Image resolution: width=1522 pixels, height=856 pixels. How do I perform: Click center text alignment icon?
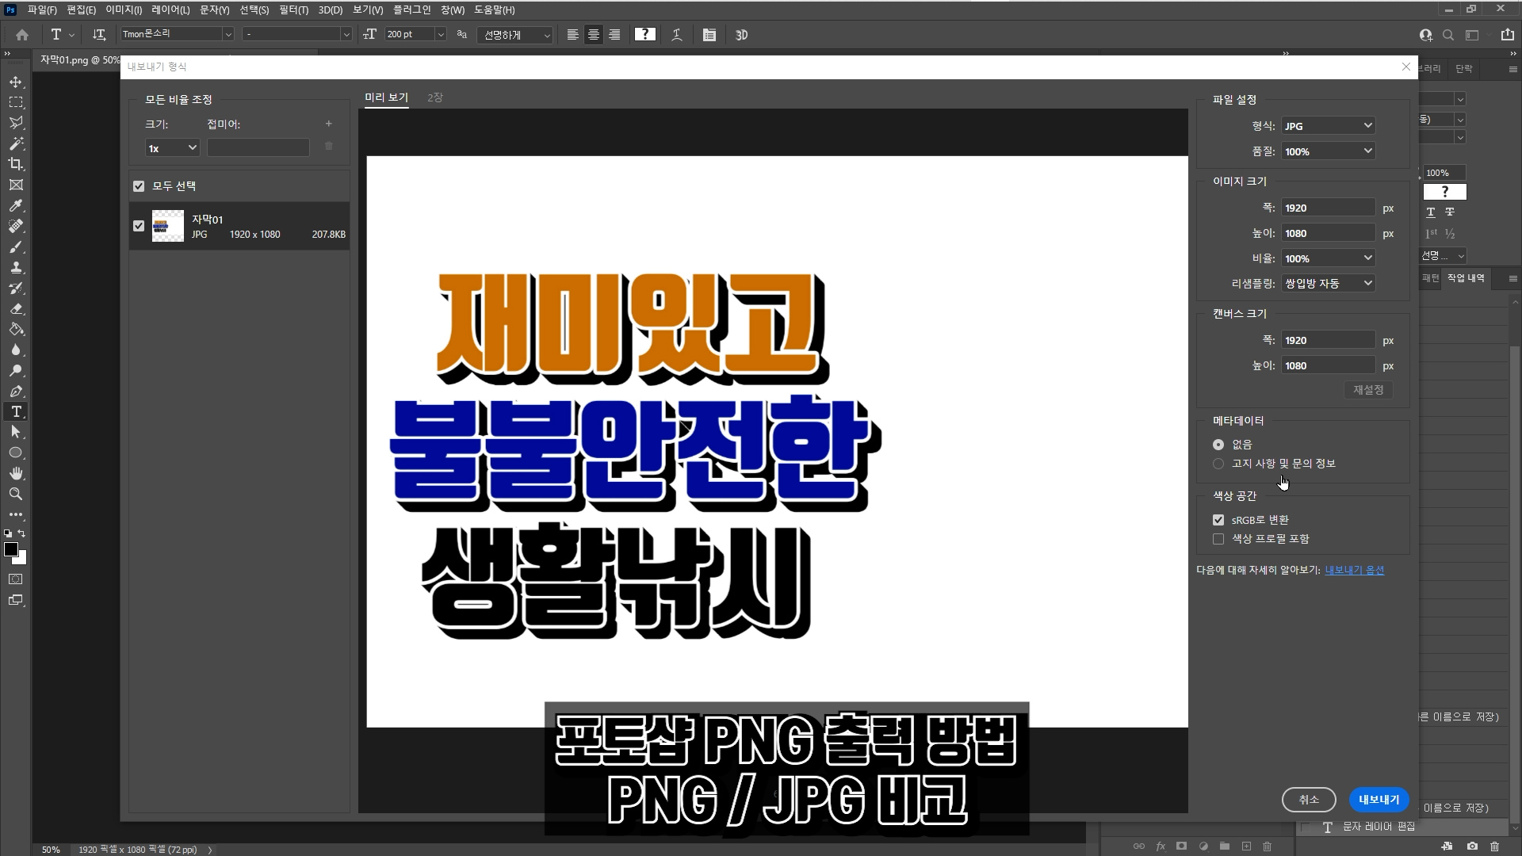click(593, 35)
